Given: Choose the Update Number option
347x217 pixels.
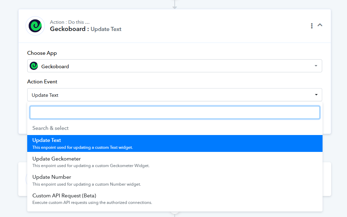Looking at the screenshot, I should [175, 180].
